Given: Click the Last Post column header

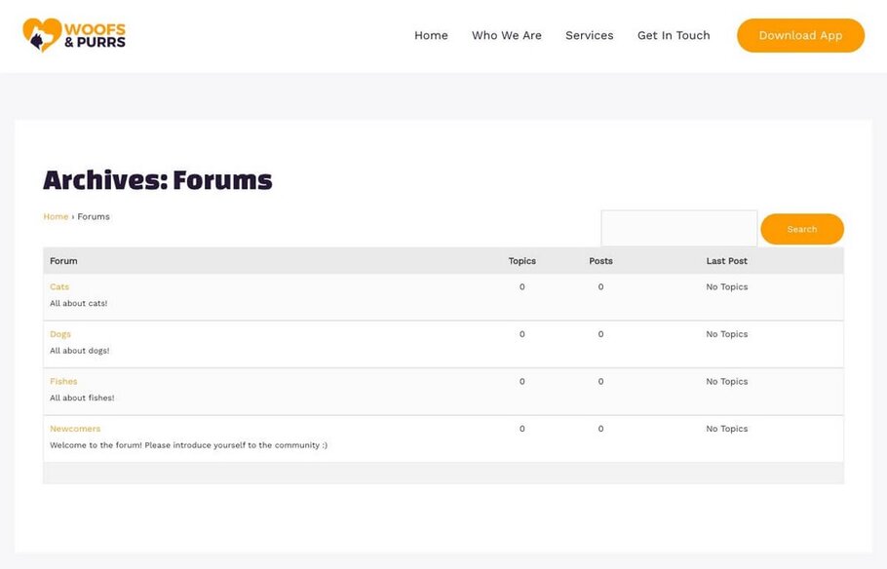Looking at the screenshot, I should [727, 260].
